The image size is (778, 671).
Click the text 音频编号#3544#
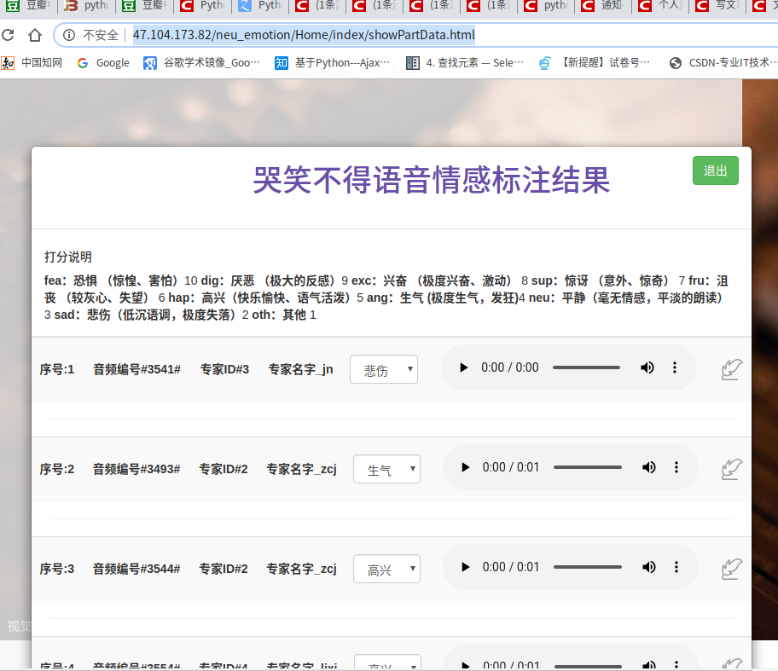(x=136, y=569)
